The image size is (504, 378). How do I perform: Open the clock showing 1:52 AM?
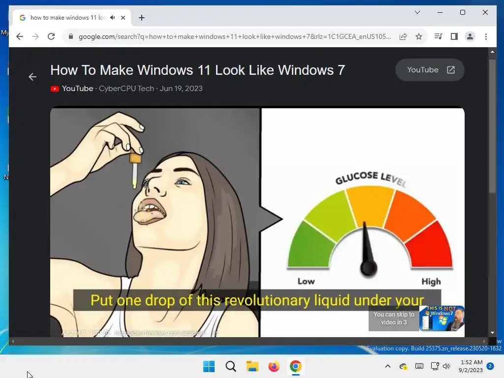coord(471,366)
